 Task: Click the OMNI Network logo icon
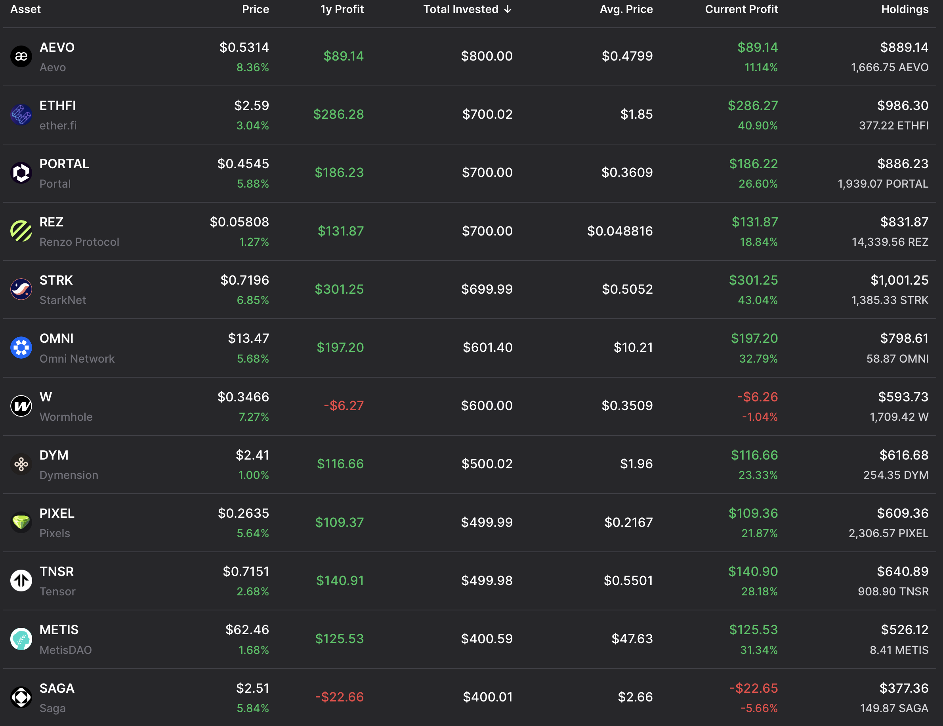tap(21, 348)
